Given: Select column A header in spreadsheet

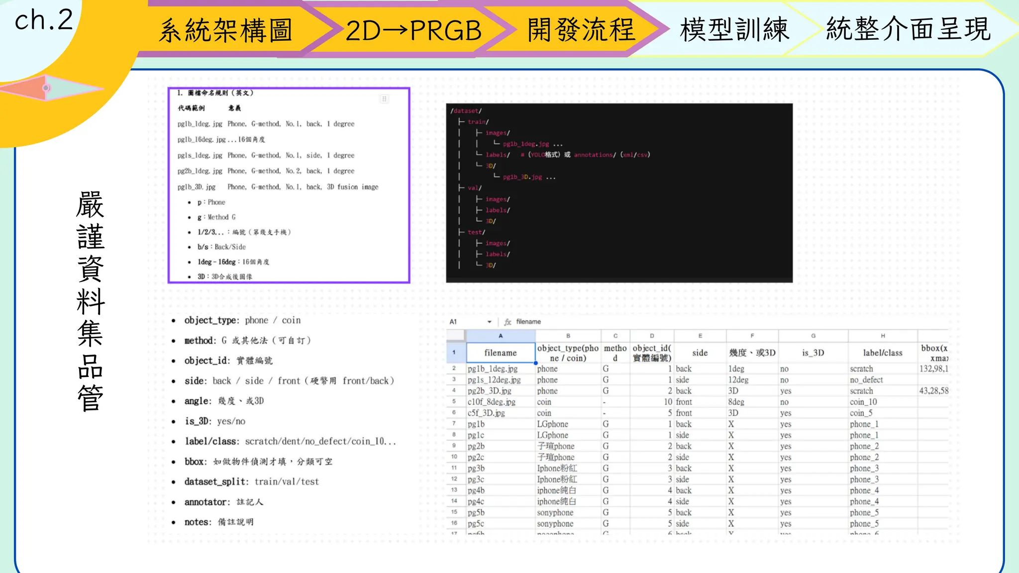Looking at the screenshot, I should coord(501,336).
